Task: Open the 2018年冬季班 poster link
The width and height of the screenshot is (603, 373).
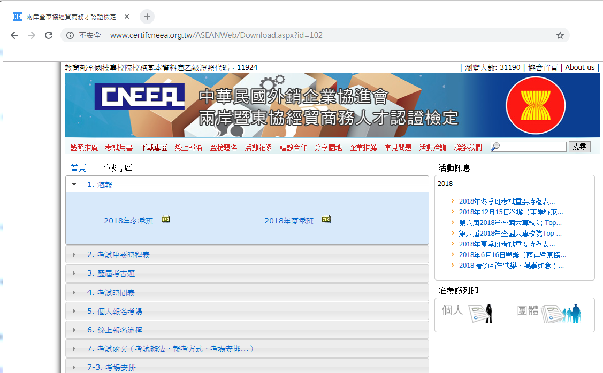Action: coord(128,221)
